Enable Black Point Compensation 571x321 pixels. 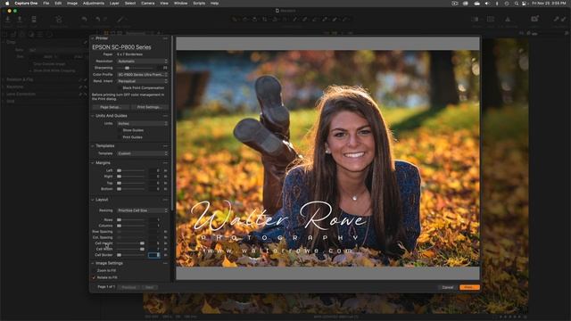(x=120, y=88)
